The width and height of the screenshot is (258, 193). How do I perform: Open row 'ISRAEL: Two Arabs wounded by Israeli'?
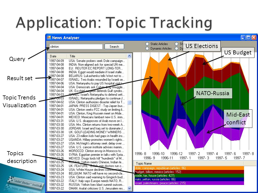87,80
